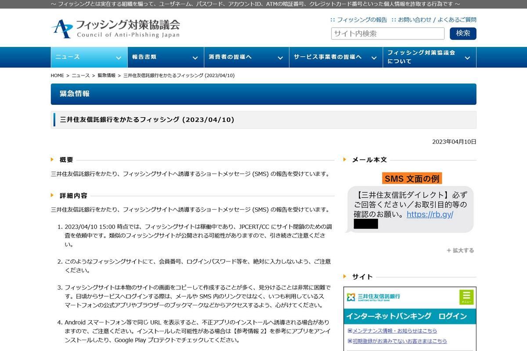
Task: Go to HOME in the breadcrumb
Action: 58,75
